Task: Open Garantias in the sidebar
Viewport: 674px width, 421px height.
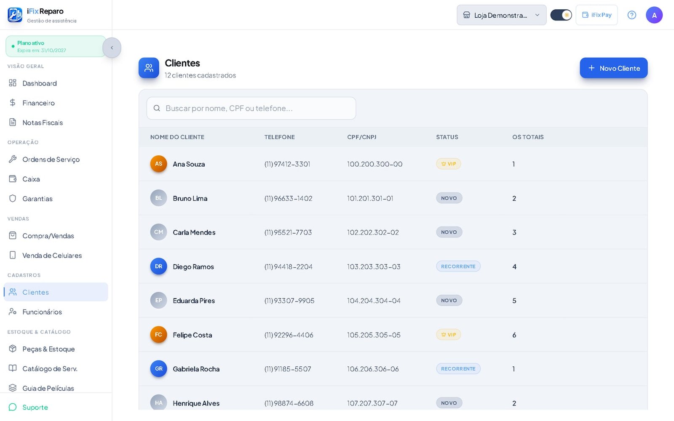Action: (x=56, y=199)
